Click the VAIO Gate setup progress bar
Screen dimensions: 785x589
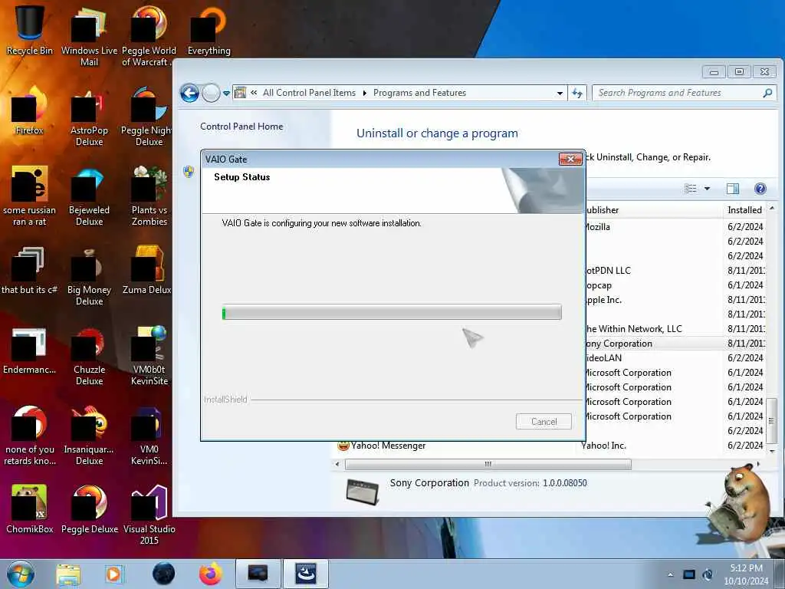[x=392, y=313]
